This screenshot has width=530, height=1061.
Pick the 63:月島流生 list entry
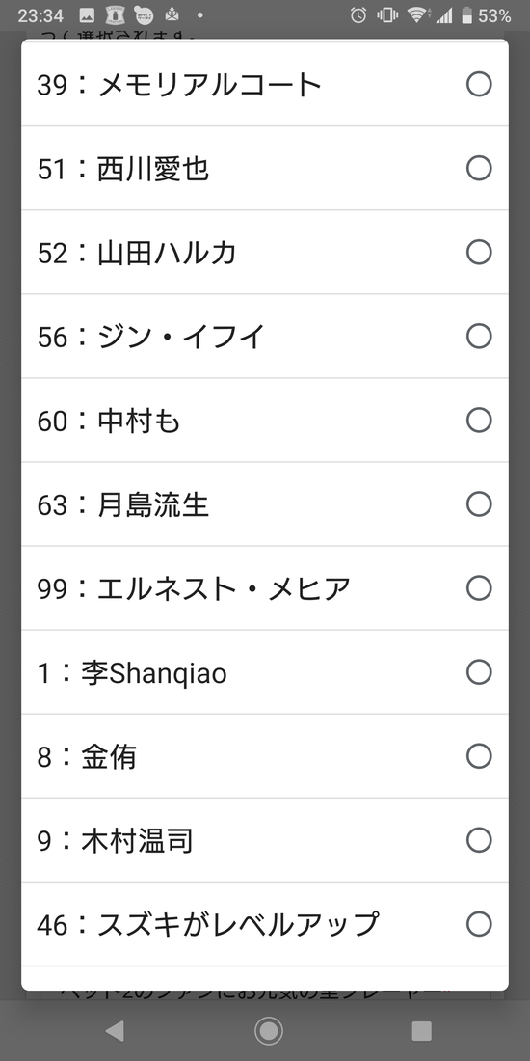click(x=265, y=504)
